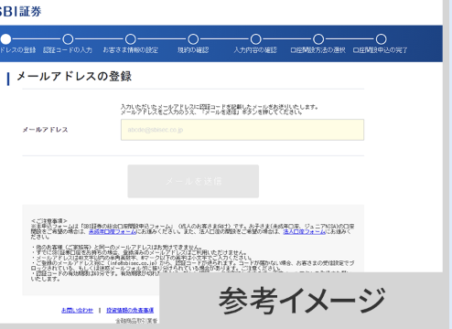Click the 口座開設方法の選択 step circle
Image resolution: width=452 pixels, height=329 pixels.
coord(318,39)
